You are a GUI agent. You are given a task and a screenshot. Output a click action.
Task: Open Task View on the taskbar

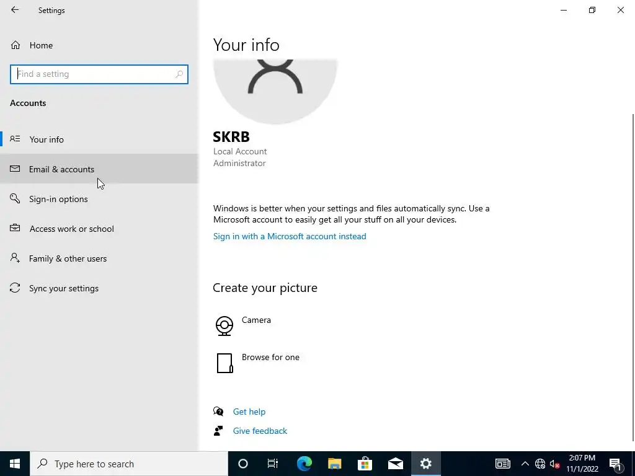(273, 464)
